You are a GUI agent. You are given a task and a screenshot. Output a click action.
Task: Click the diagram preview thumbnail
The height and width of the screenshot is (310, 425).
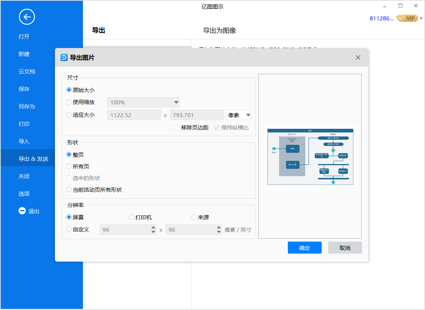[x=310, y=156]
